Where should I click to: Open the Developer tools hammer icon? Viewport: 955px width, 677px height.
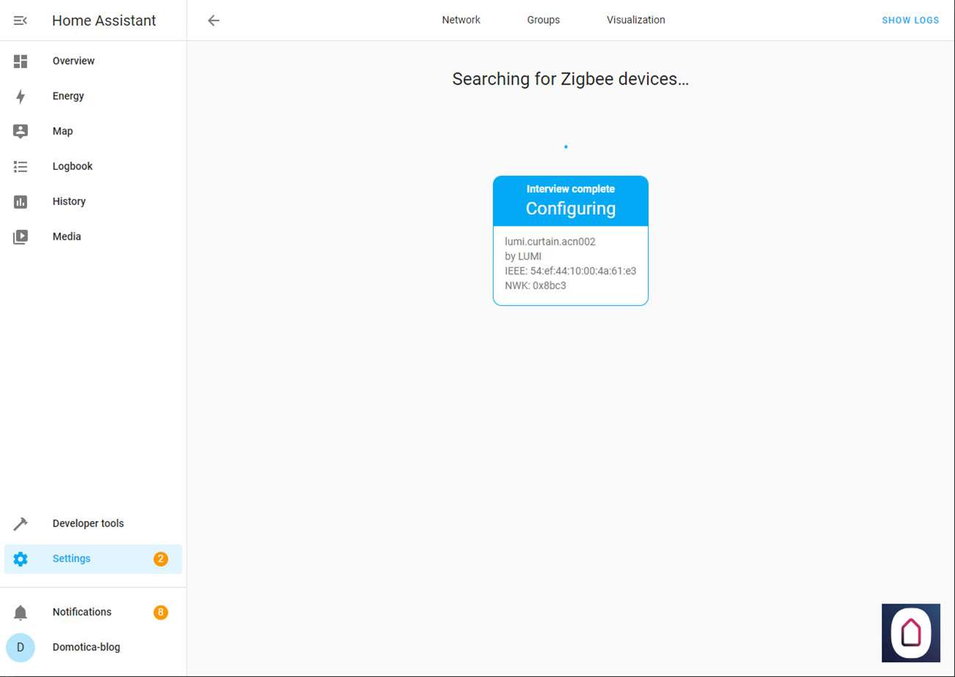point(21,523)
